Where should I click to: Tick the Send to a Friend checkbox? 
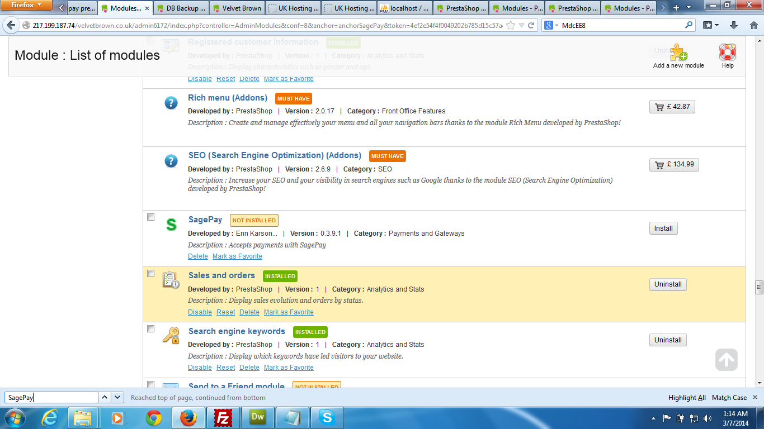pyautogui.click(x=150, y=384)
